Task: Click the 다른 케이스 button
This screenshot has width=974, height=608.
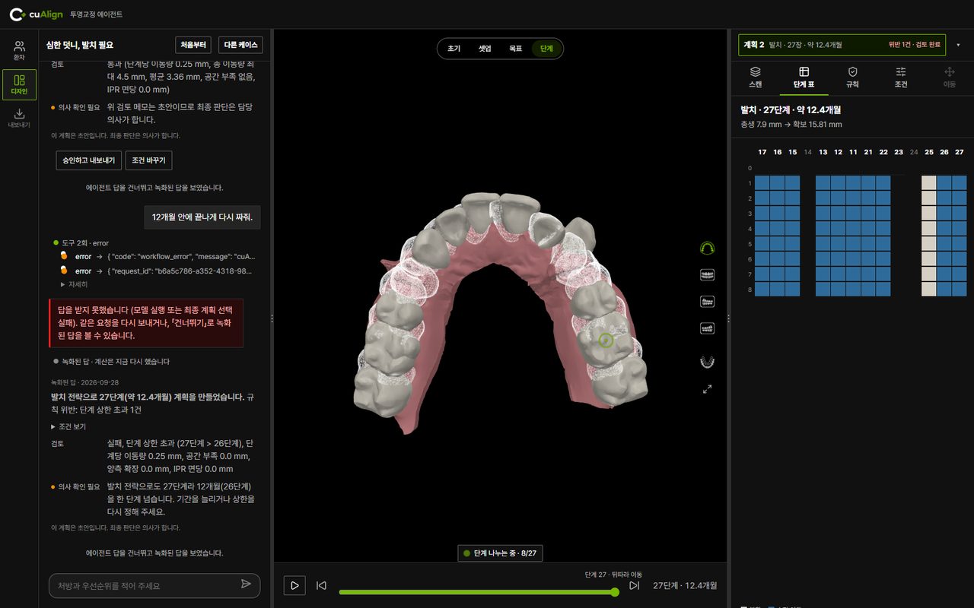Action: click(240, 45)
